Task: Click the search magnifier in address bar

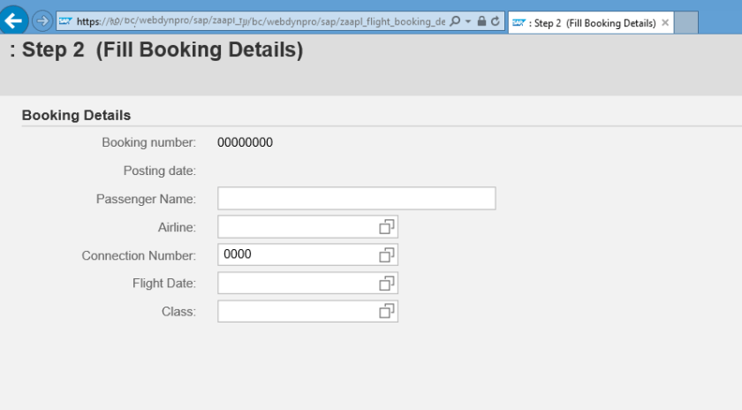Action: click(x=455, y=22)
